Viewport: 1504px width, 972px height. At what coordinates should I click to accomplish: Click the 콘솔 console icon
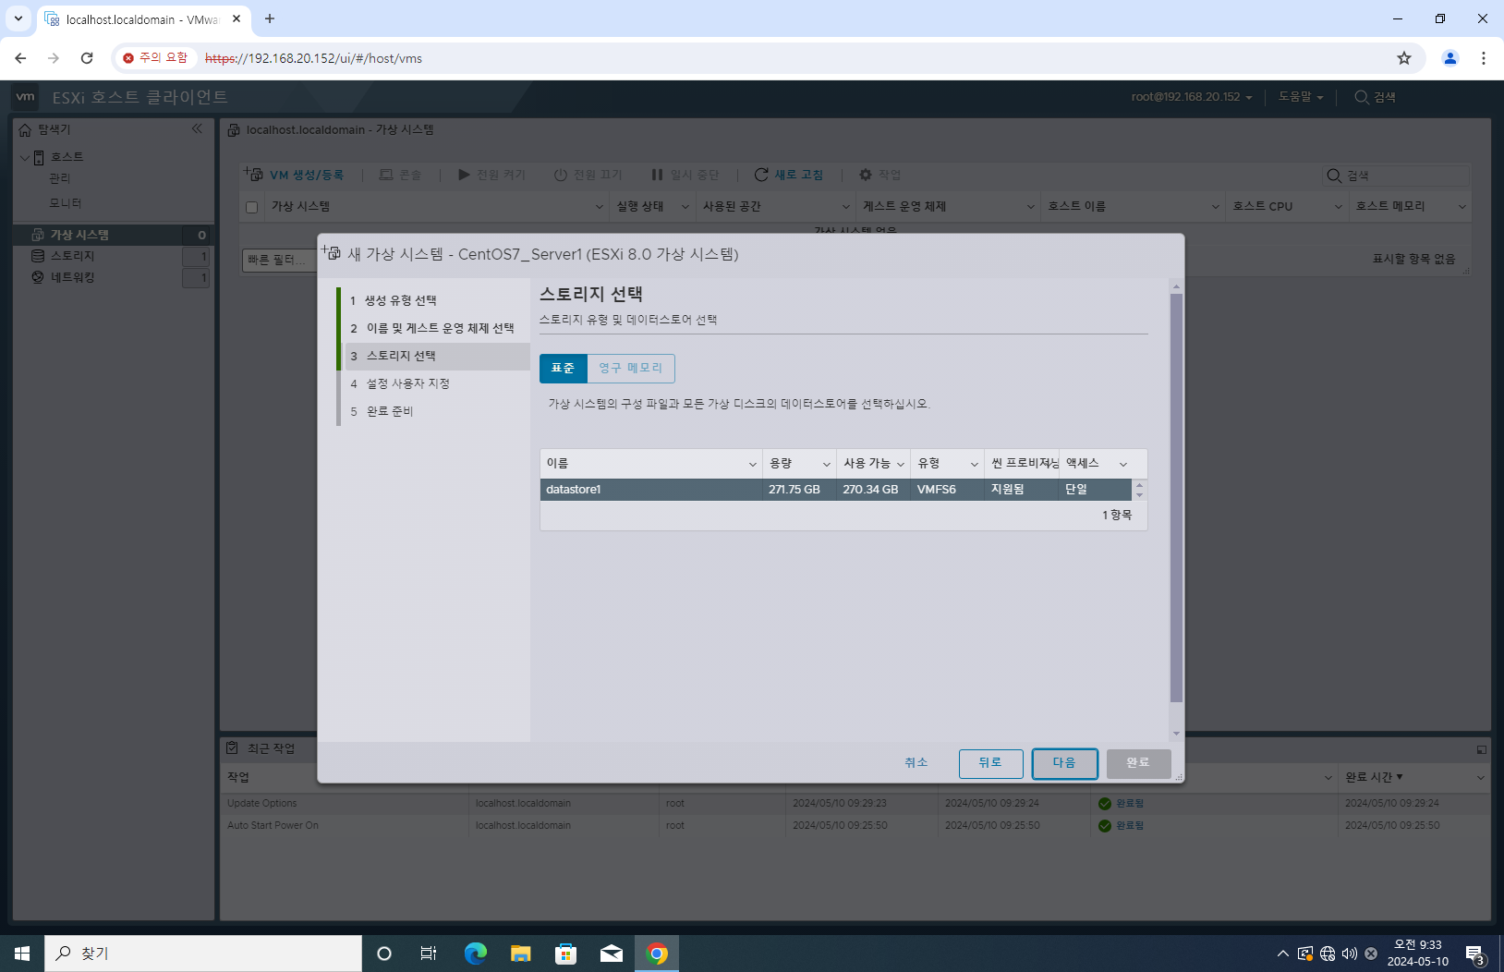click(386, 175)
